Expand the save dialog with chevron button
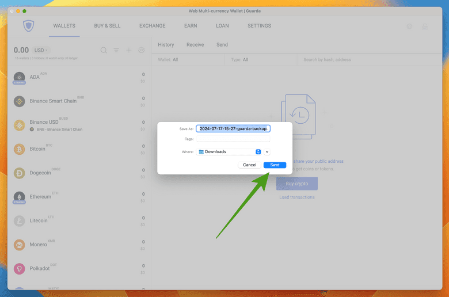The image size is (449, 297). click(x=267, y=151)
